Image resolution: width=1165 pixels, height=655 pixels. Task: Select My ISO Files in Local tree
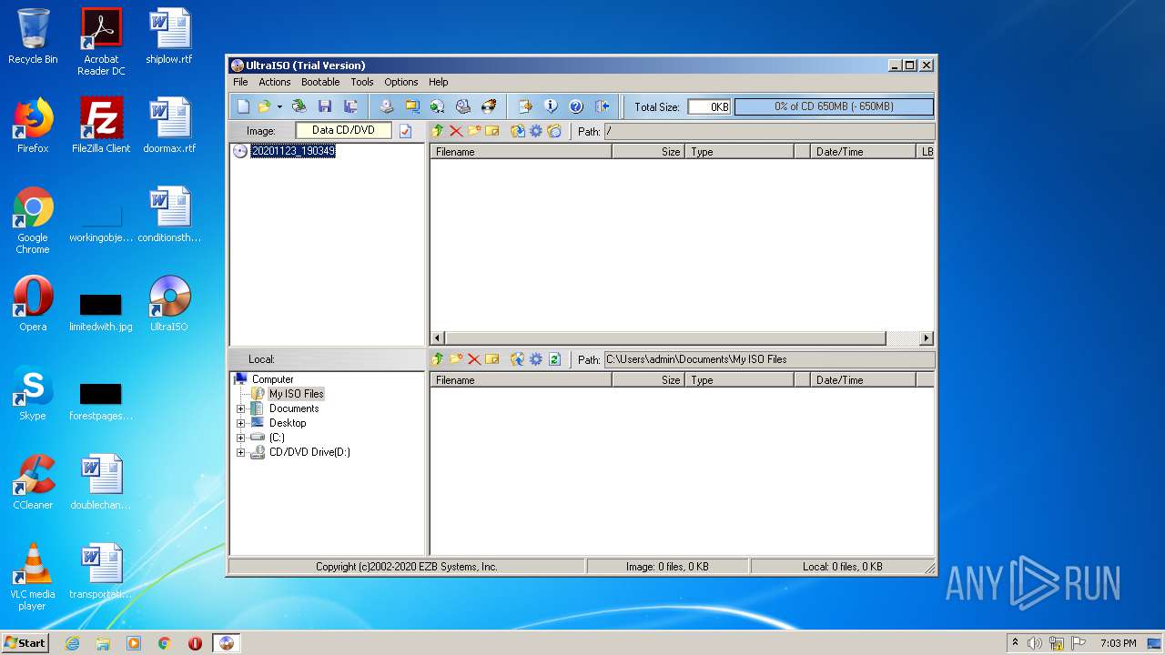296,394
